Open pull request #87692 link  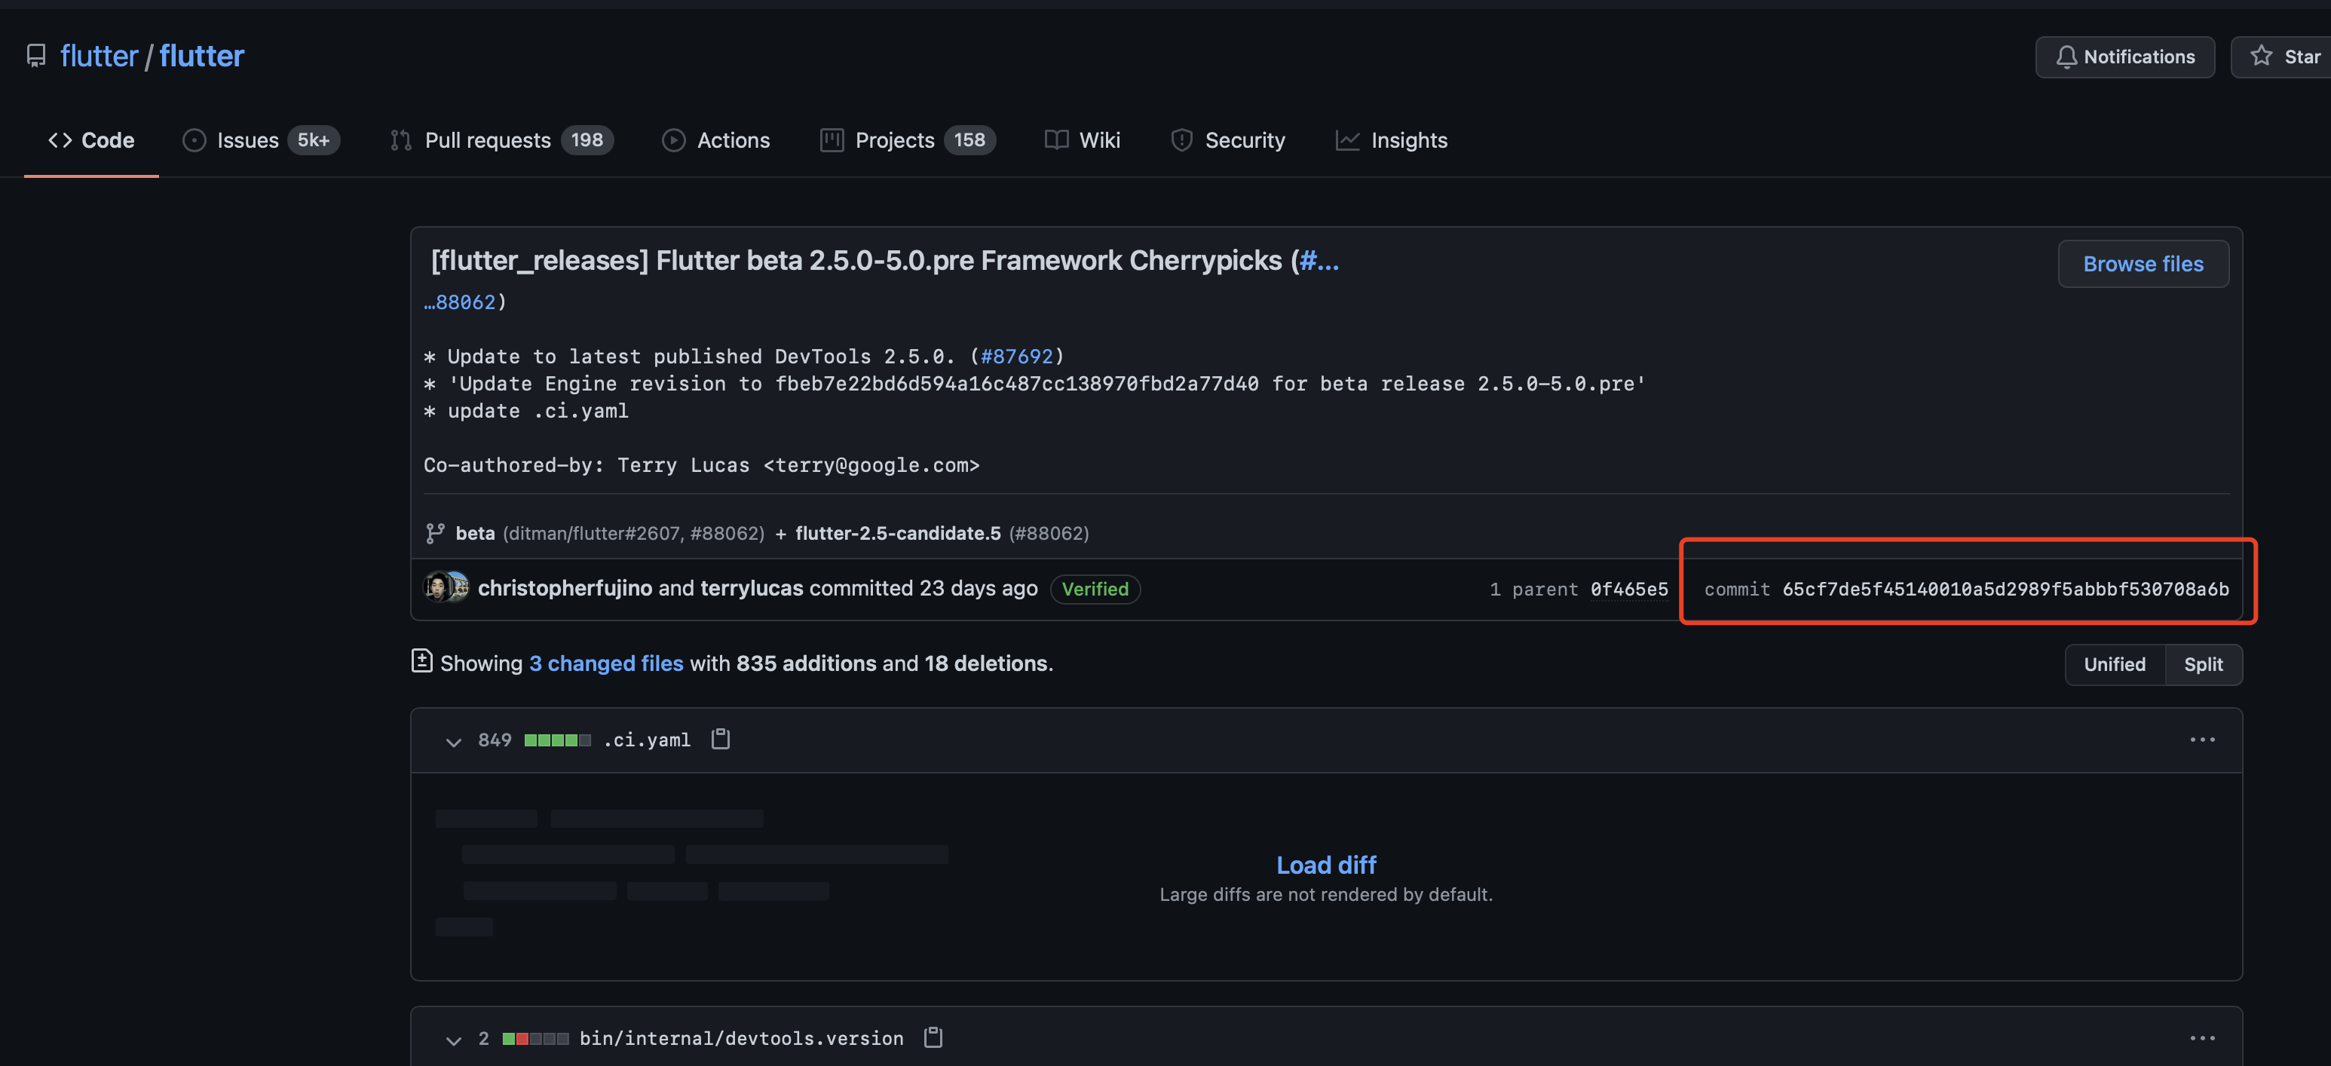coord(1017,356)
